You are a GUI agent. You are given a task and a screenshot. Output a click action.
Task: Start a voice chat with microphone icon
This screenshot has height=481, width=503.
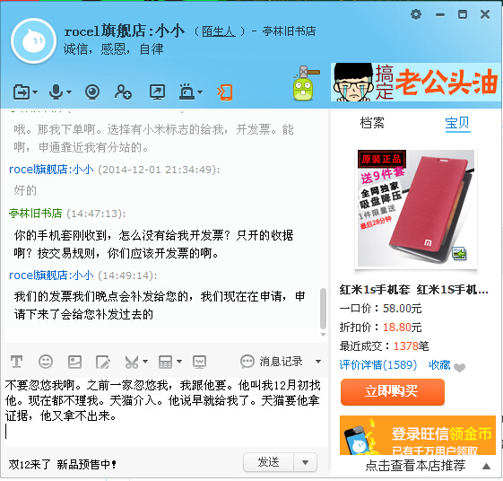click(x=56, y=92)
